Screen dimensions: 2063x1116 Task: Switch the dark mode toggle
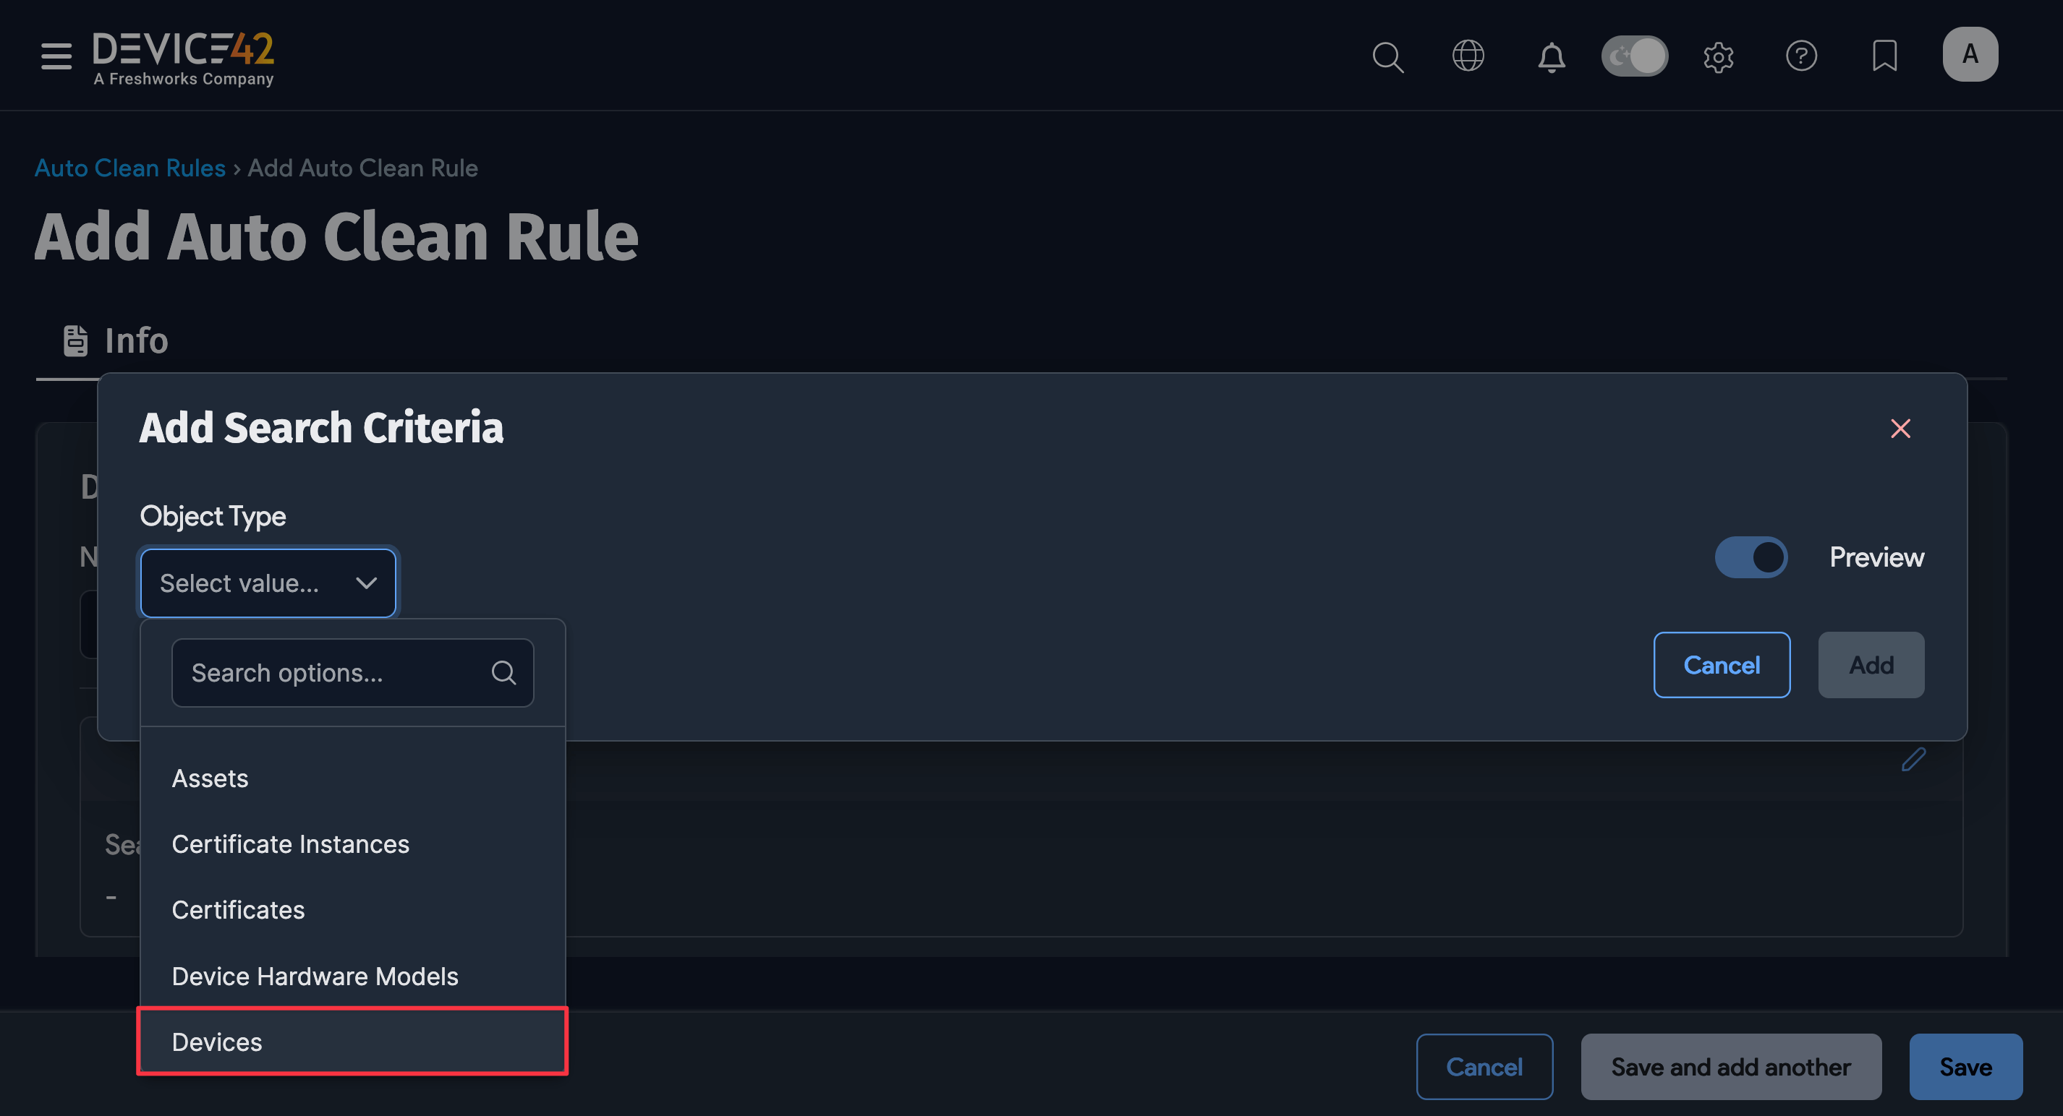tap(1634, 55)
